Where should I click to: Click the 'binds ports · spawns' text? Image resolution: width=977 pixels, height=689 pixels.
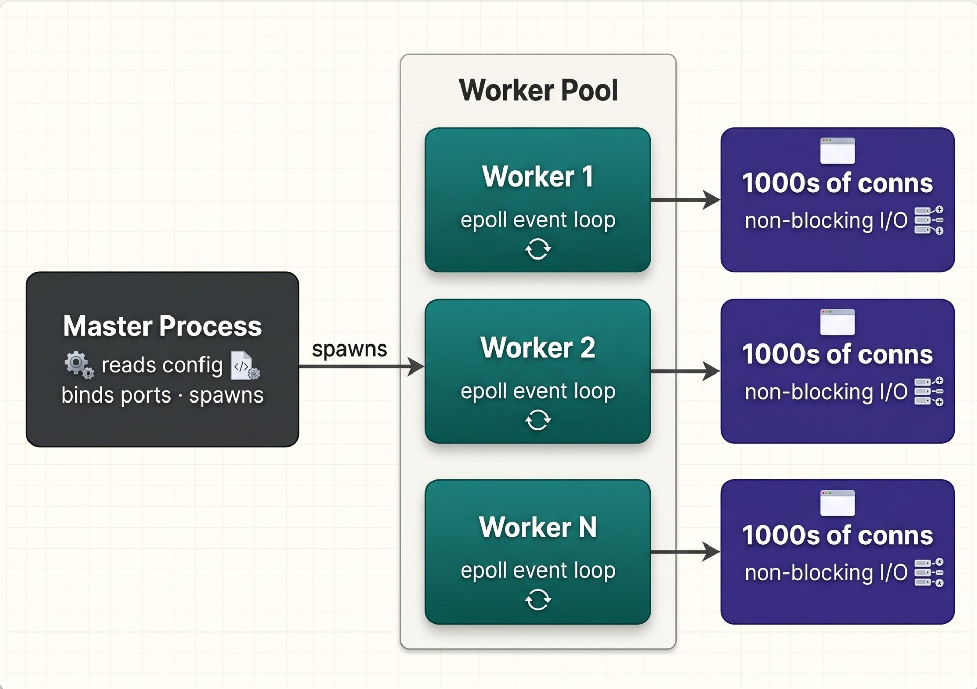tap(162, 395)
